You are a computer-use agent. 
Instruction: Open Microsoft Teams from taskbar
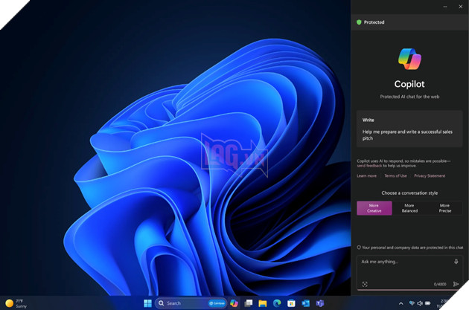coord(320,303)
